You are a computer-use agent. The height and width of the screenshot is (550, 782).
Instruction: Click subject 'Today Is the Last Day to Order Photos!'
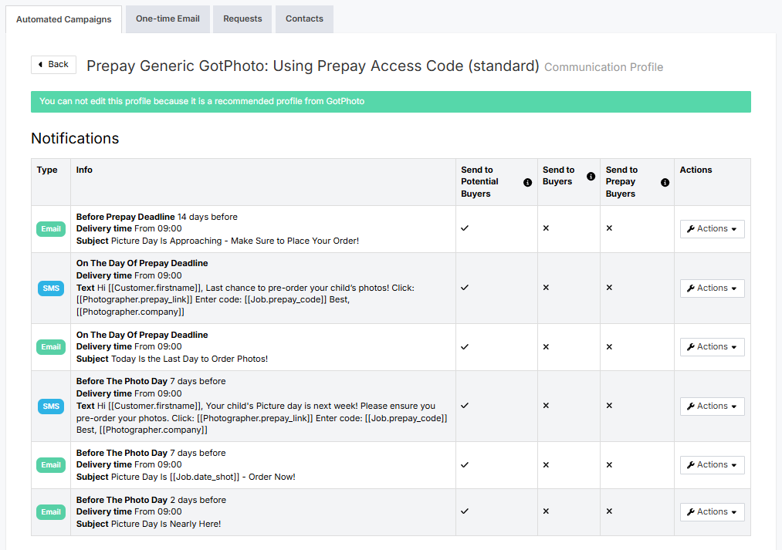(x=189, y=359)
